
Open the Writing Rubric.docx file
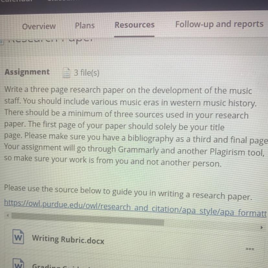(x=68, y=239)
